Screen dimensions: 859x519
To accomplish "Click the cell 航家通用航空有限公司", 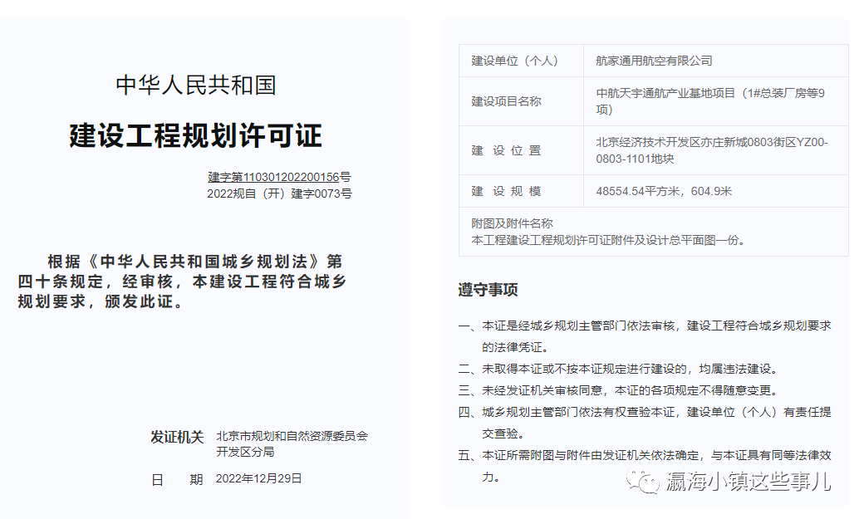I will click(654, 61).
